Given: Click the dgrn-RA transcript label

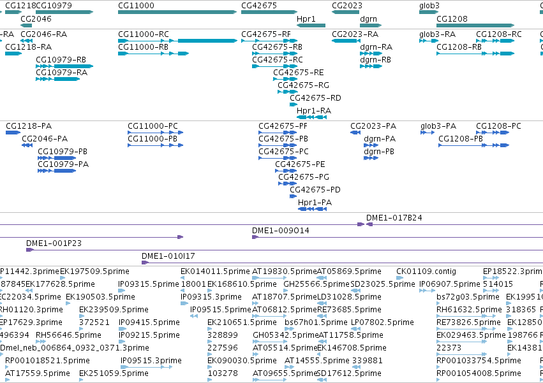Looking at the screenshot, I should click(376, 47).
